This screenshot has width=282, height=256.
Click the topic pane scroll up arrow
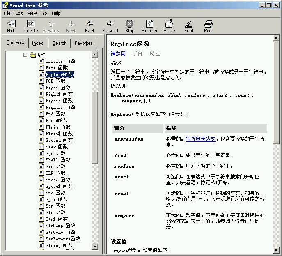pos(276,38)
